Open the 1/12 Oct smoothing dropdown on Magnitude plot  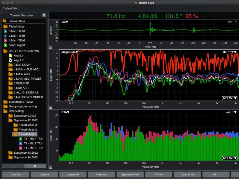point(229,98)
